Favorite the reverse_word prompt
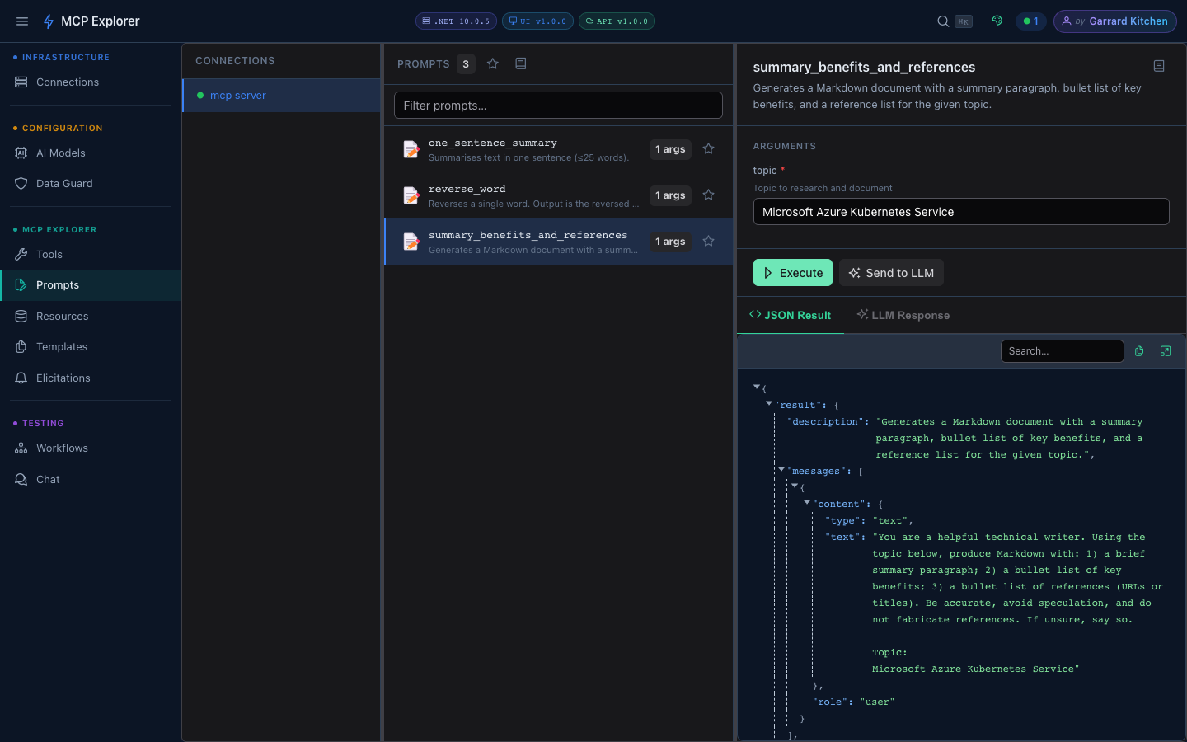 pos(708,195)
